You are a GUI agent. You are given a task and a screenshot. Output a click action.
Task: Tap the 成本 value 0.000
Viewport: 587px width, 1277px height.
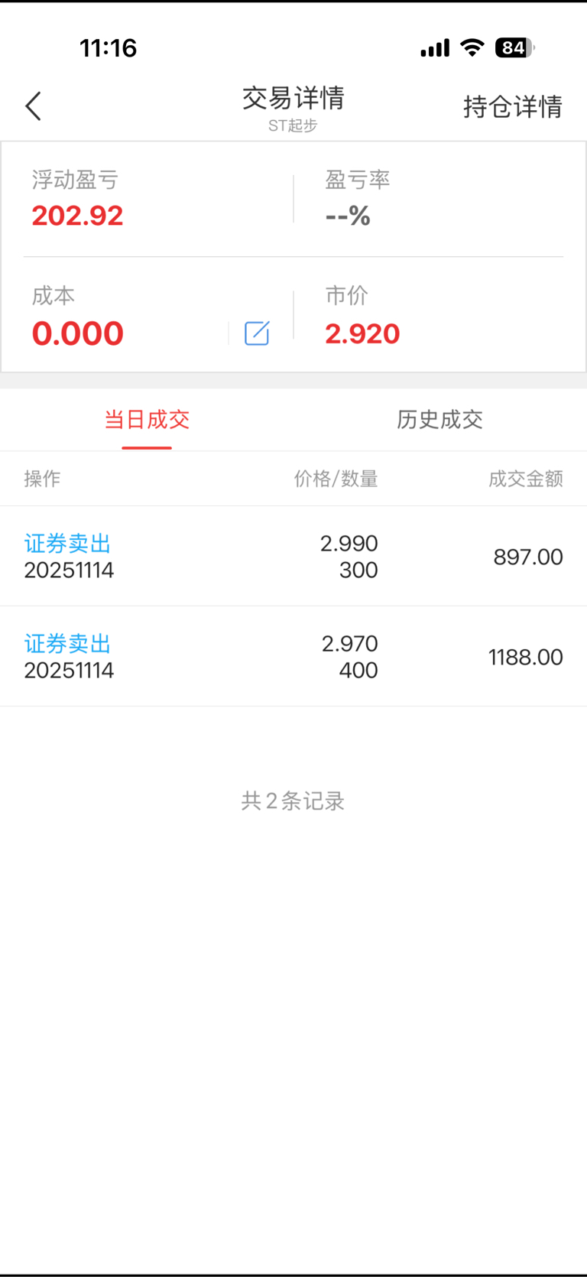(77, 333)
